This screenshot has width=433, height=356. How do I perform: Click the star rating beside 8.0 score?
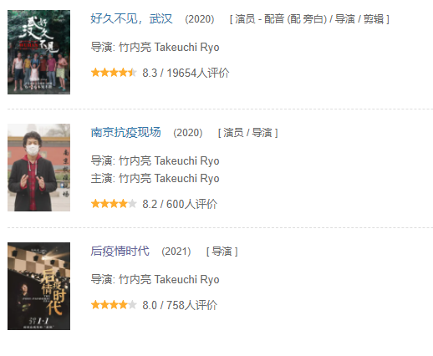pyautogui.click(x=114, y=305)
